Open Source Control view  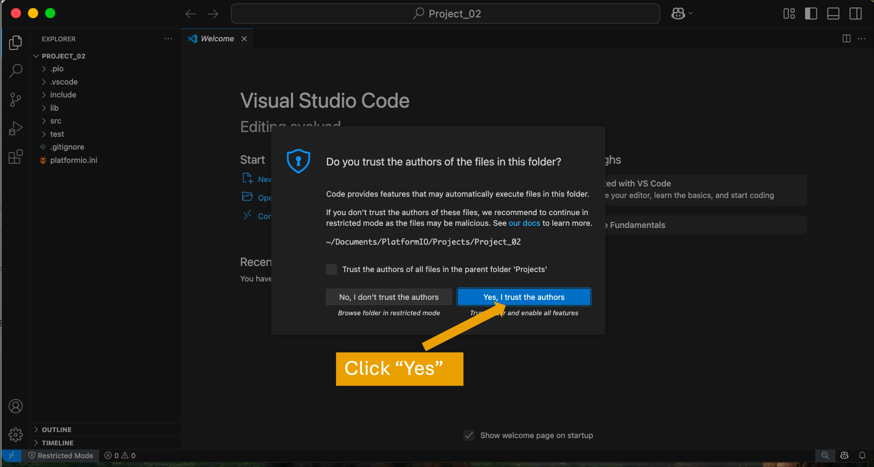(x=15, y=100)
